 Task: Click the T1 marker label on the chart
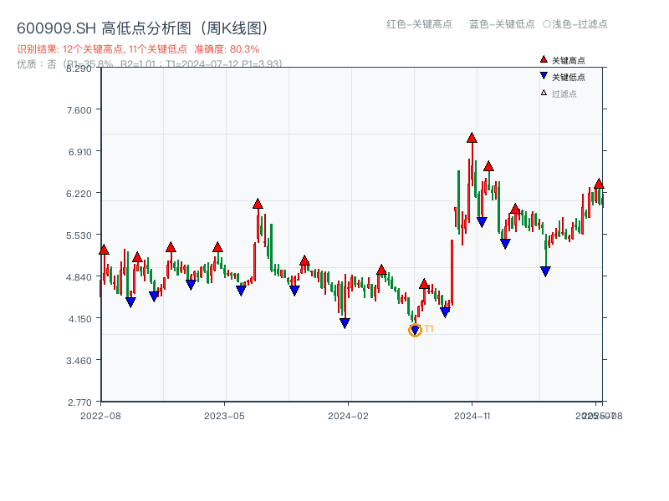click(x=429, y=330)
